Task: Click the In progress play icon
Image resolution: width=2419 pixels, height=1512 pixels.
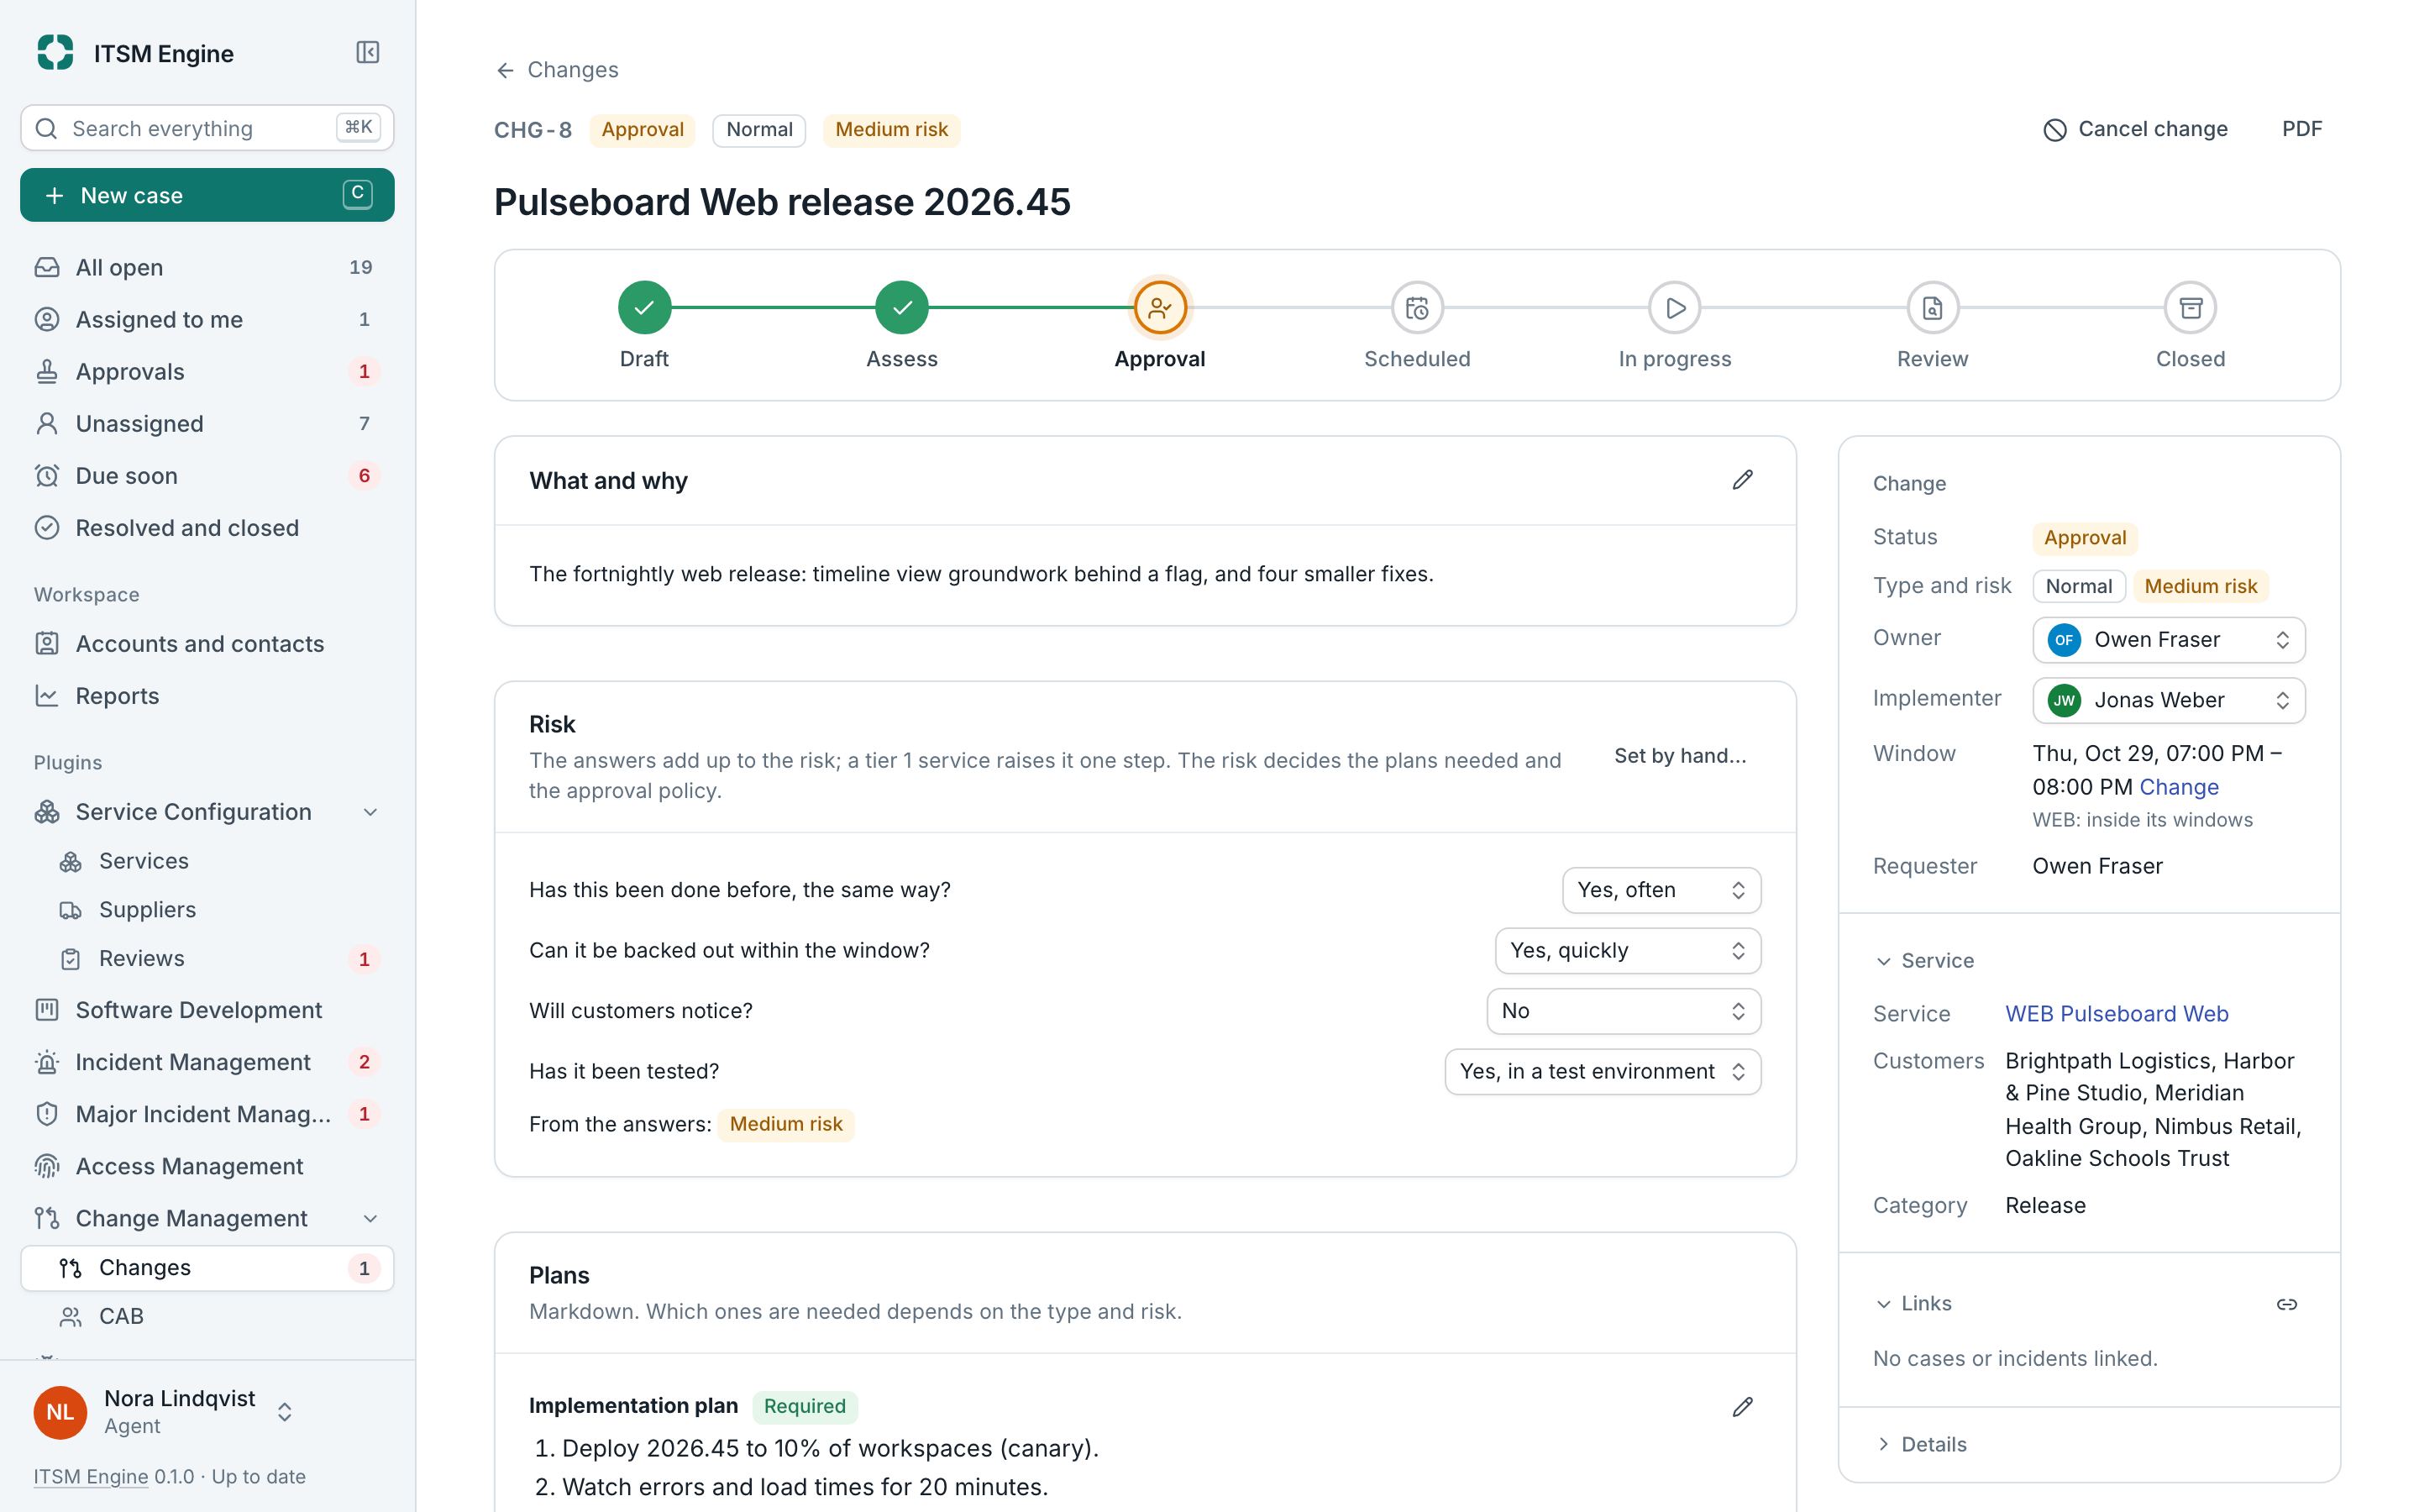Action: tap(1676, 308)
